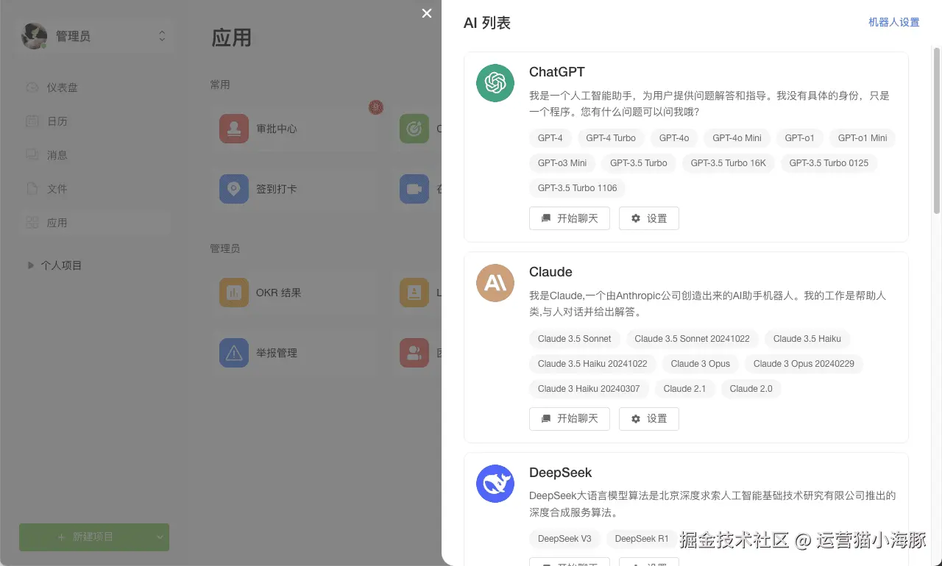This screenshot has height=566, width=942.
Task: Open Claude 设置 button
Action: point(649,418)
